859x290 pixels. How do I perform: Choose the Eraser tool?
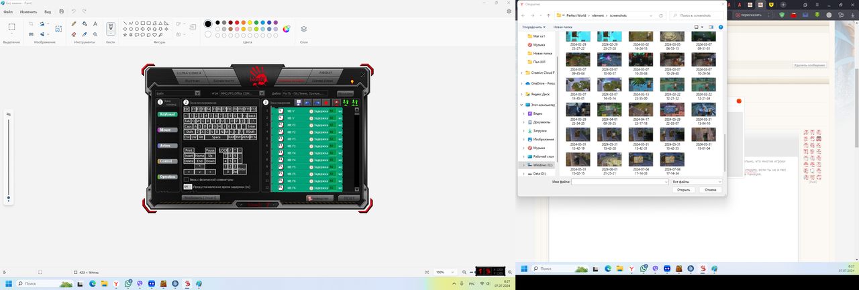tap(74, 34)
